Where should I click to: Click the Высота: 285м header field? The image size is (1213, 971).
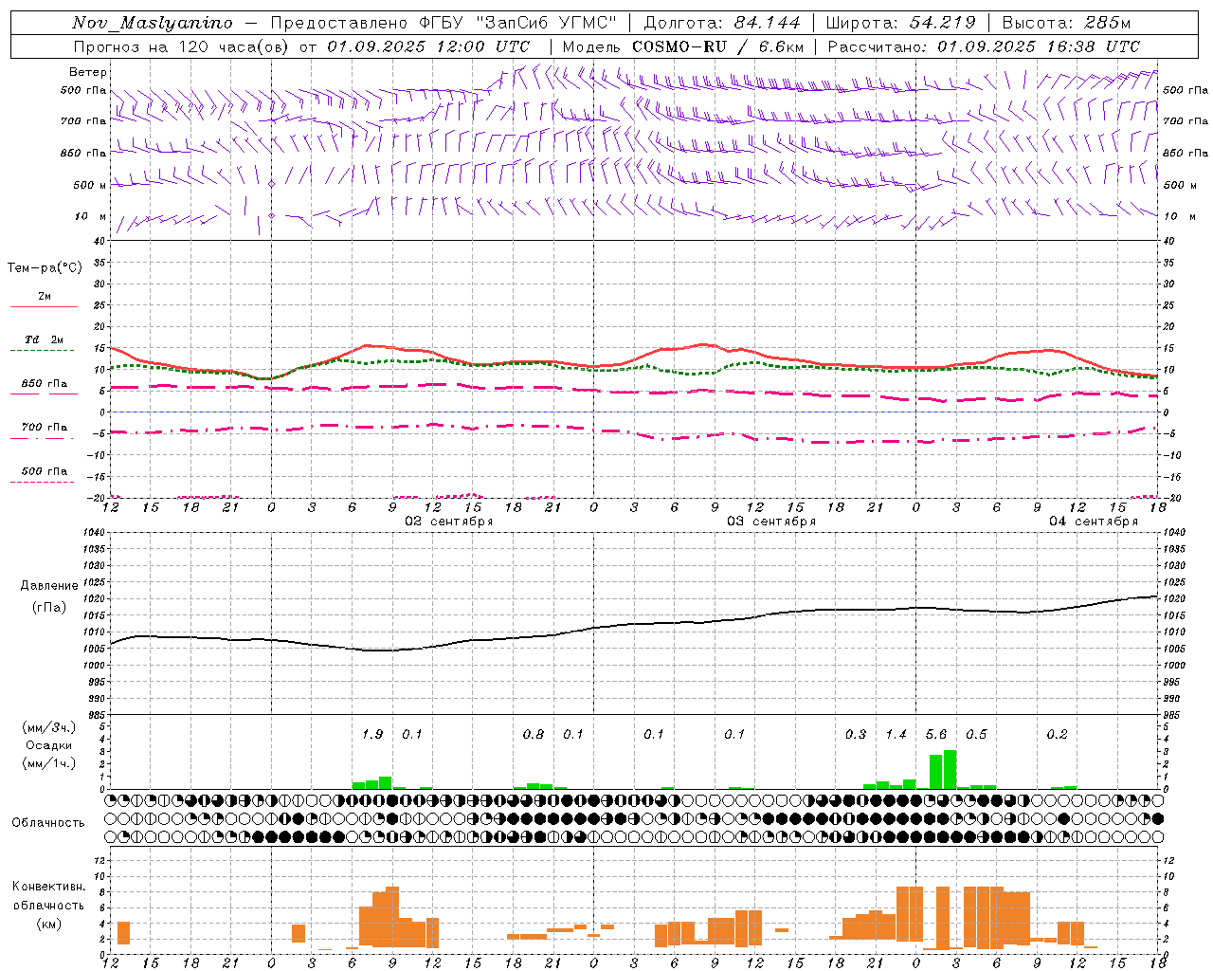[1066, 23]
